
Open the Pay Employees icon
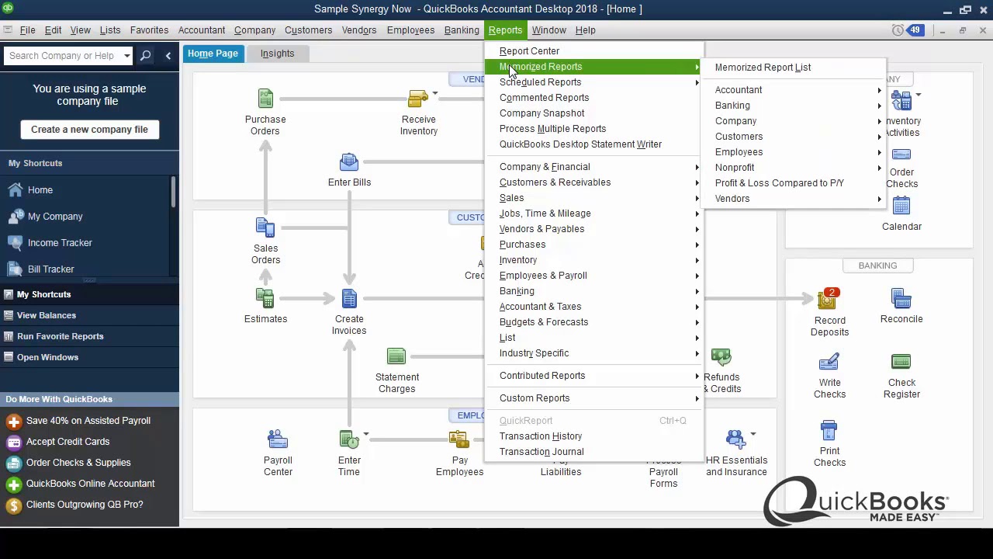459,439
